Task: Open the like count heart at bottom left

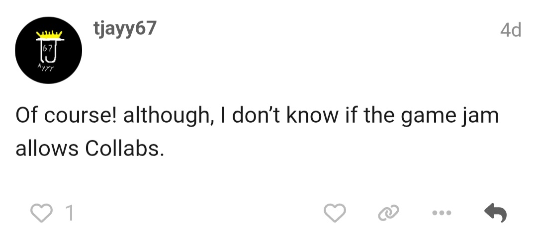Action: (42, 214)
